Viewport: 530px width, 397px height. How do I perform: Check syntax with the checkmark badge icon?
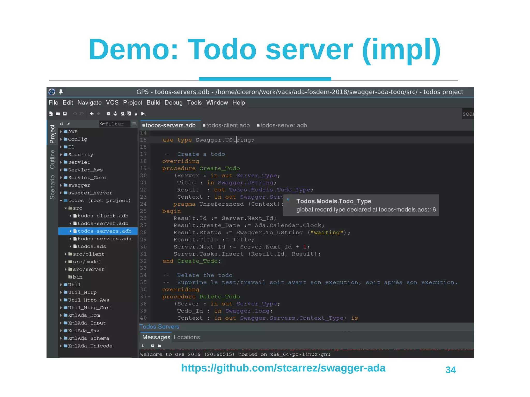108,114
